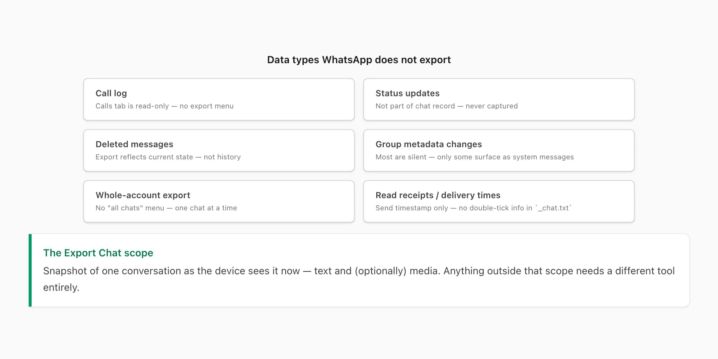Select the 'Whole-account export' card title
Screen dimensions: 718x359
[143, 195]
